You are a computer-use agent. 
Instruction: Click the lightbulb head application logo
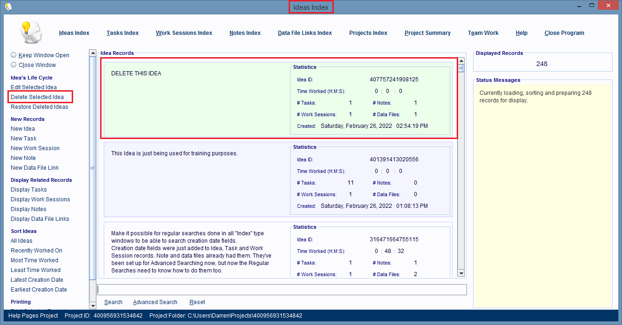pyautogui.click(x=31, y=33)
